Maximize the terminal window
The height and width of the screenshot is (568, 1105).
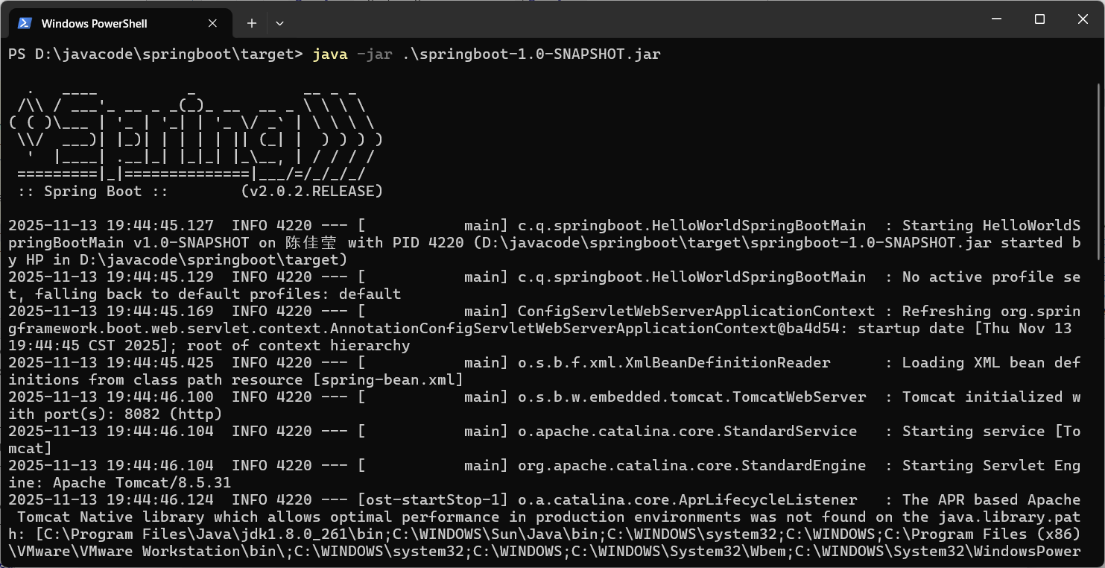pyautogui.click(x=1040, y=19)
